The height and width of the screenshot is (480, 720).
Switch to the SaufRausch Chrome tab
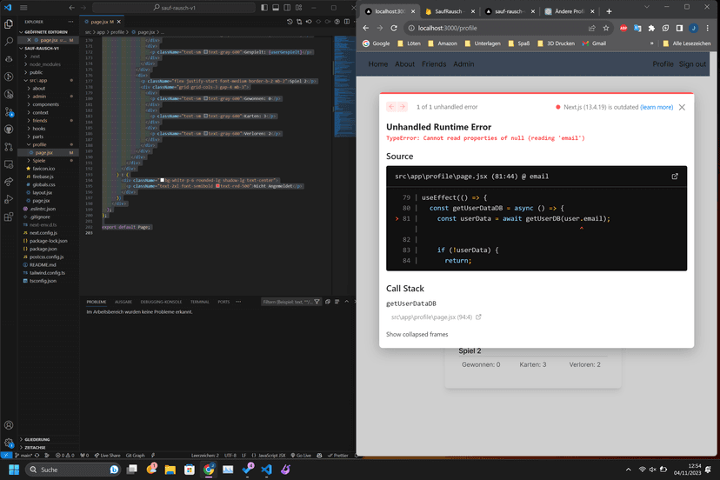pyautogui.click(x=448, y=11)
